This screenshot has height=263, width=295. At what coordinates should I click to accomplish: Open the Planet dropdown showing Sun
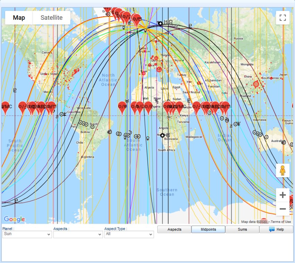click(x=27, y=234)
